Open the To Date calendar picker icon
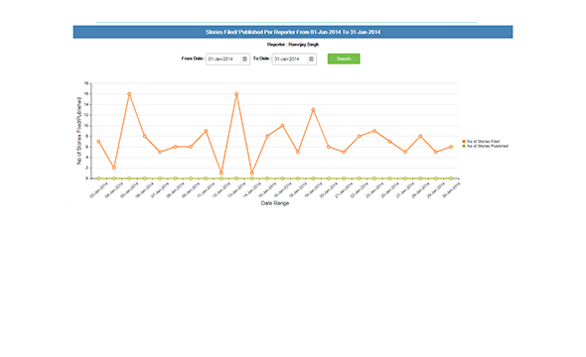Image resolution: width=586 pixels, height=357 pixels. tap(311, 59)
